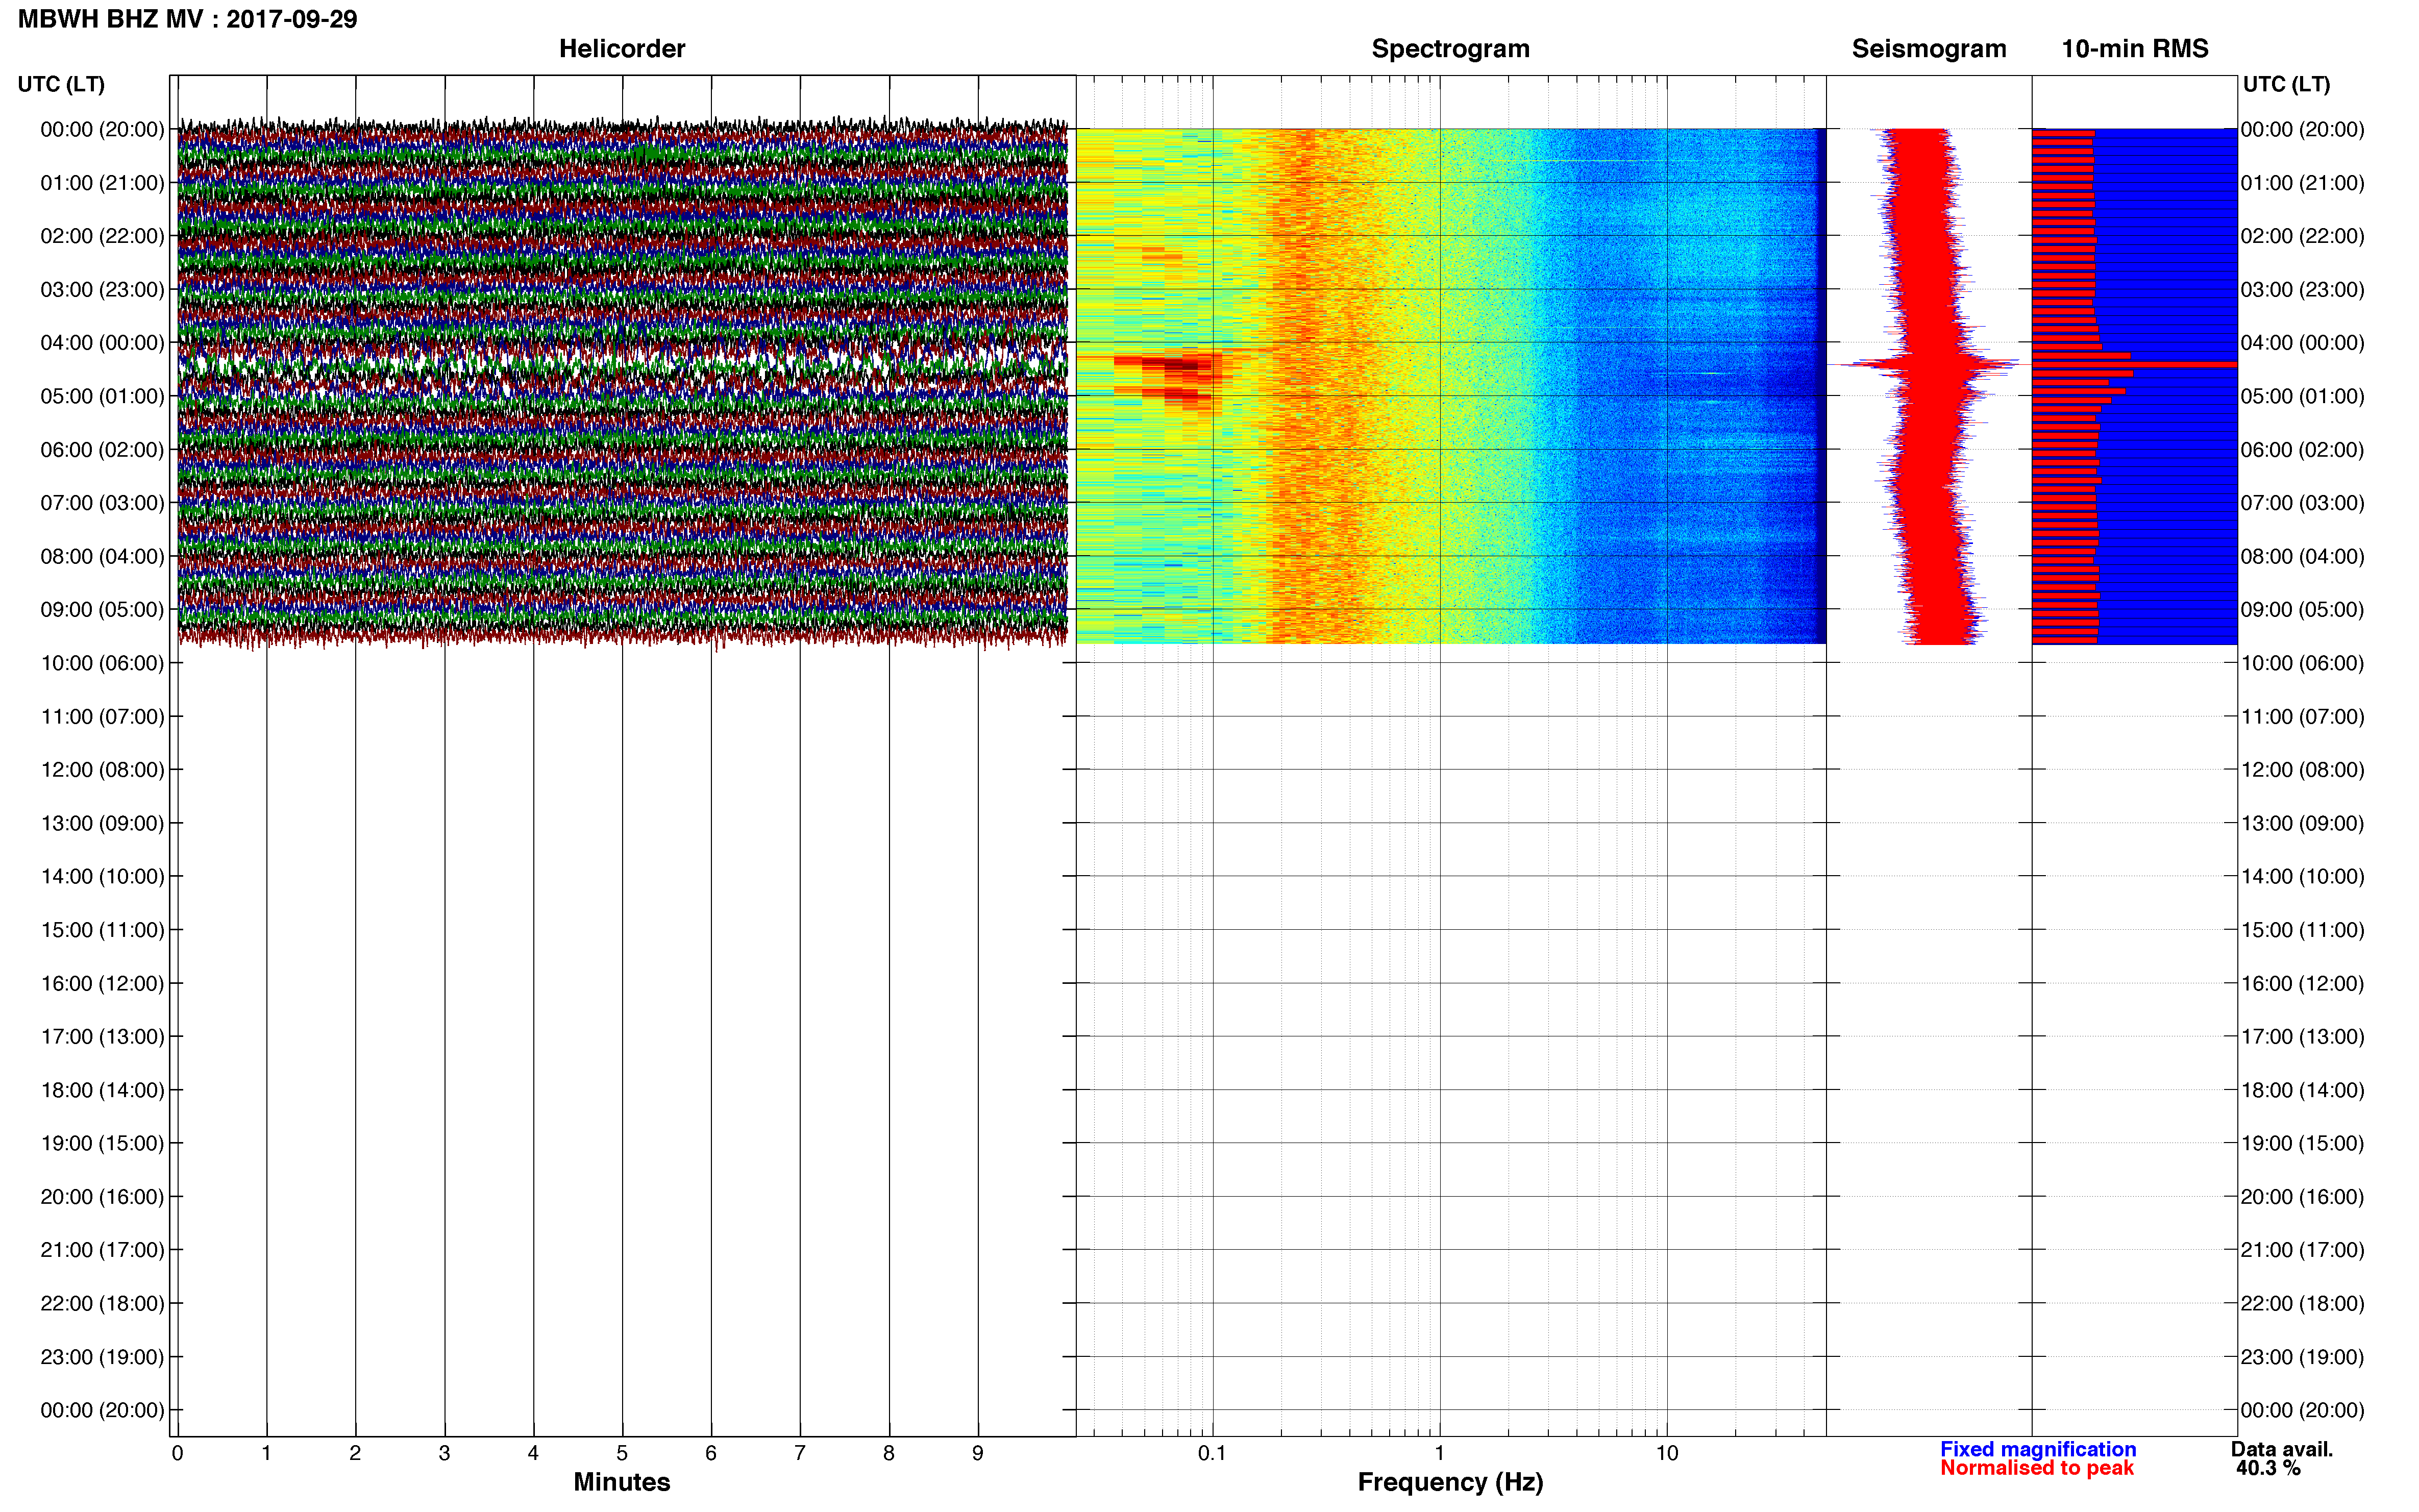Image resolution: width=2419 pixels, height=1512 pixels.
Task: Select the Seismogram panel heading
Action: (1929, 49)
